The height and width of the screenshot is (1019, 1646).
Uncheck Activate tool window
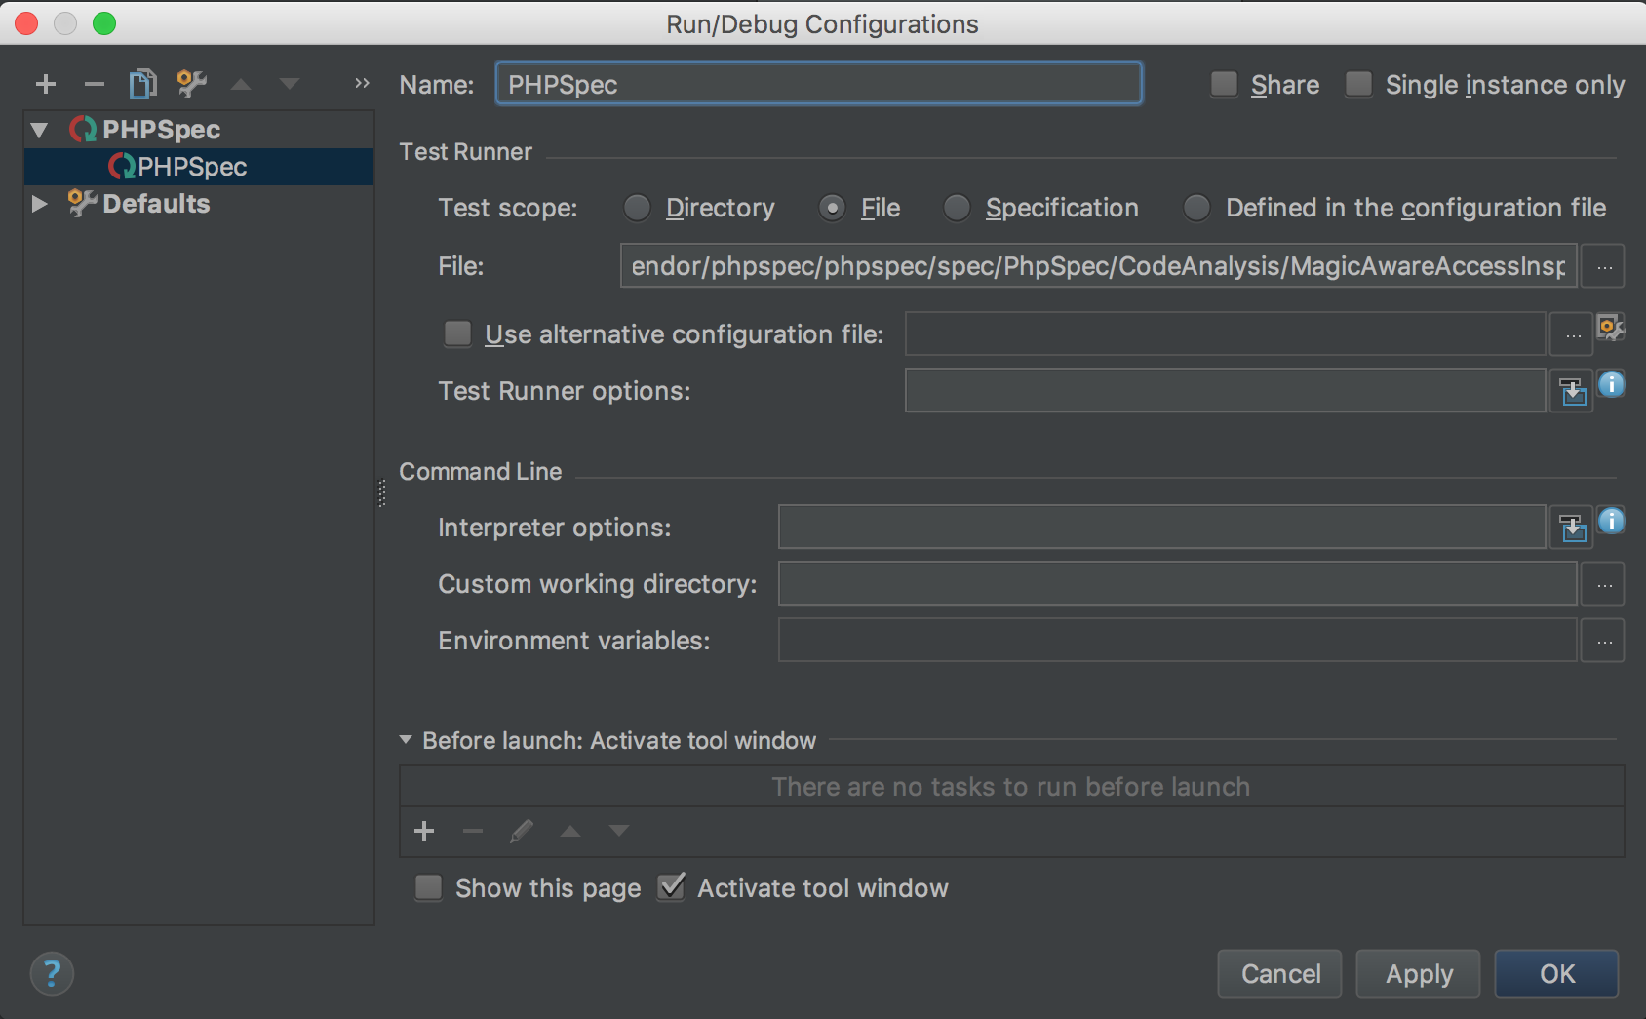coord(671,887)
